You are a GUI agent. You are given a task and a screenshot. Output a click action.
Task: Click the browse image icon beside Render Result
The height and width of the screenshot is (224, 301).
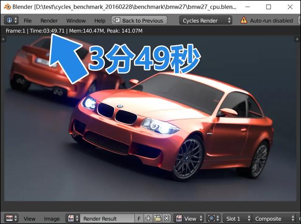pyautogui.click(x=72, y=219)
